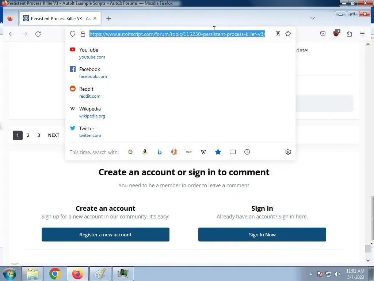
Task: Click the NEXT page link
Action: point(54,135)
